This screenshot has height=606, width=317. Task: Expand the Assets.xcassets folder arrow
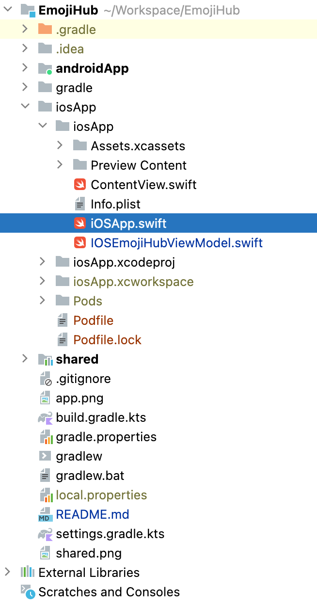pos(60,146)
